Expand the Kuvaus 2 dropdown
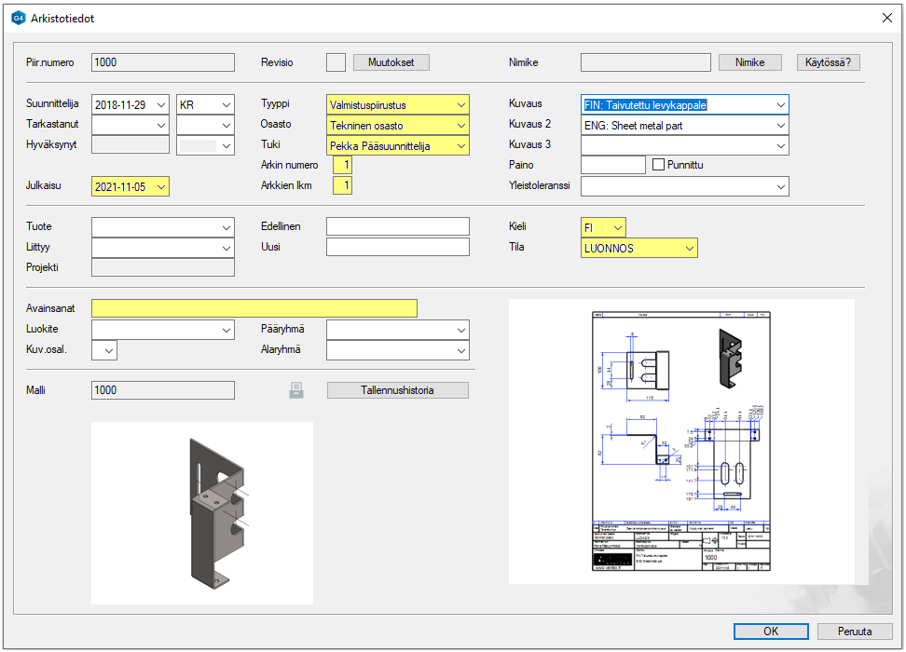Viewport: 906px width, 652px height. (x=780, y=126)
